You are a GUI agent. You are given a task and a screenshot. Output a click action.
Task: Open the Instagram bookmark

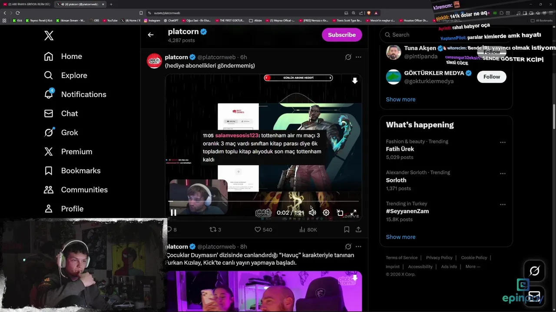(152, 20)
